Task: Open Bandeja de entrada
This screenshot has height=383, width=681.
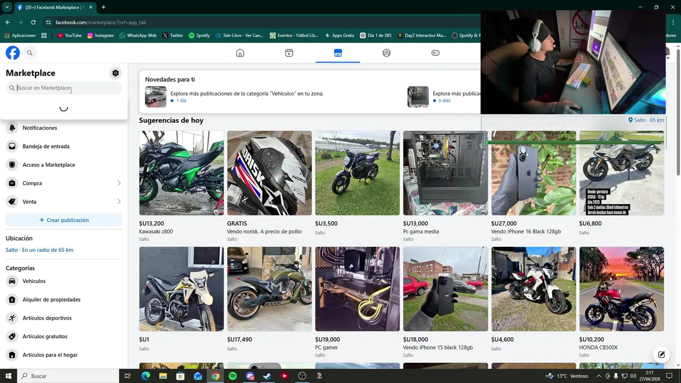Action: tap(64, 146)
